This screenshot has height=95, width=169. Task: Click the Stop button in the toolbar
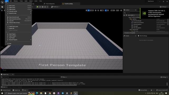pos(43,7)
